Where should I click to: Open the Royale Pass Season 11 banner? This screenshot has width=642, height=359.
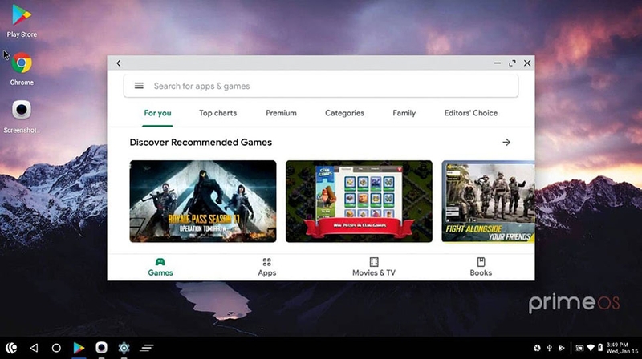tap(203, 201)
